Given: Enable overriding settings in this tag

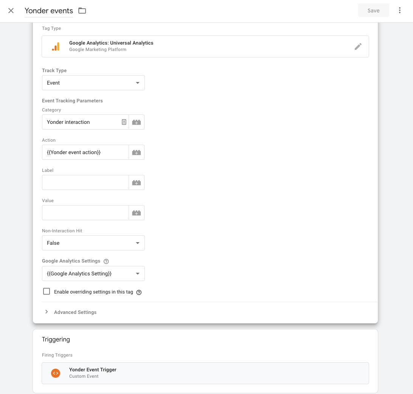Looking at the screenshot, I should 47,291.
